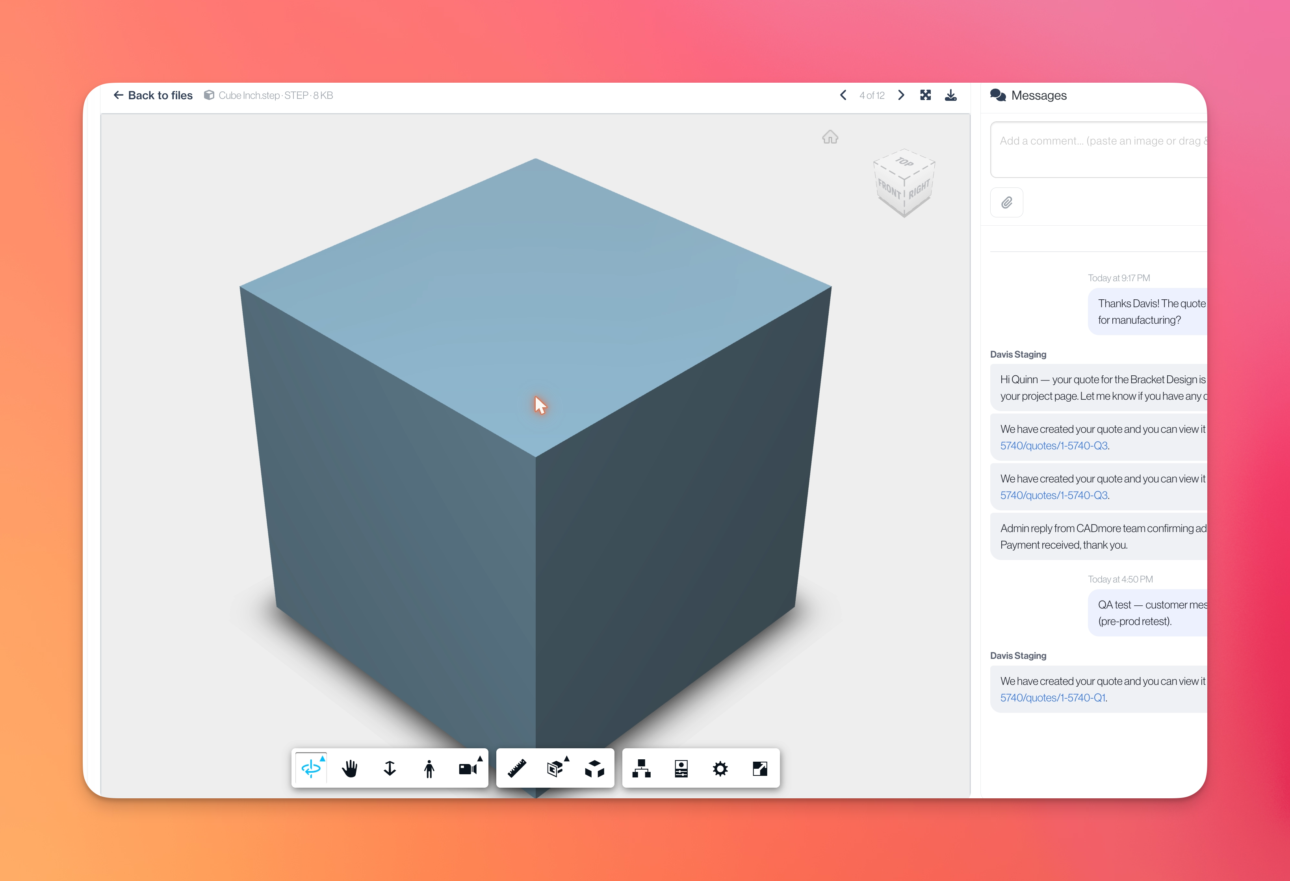Click the 'Admin reply from CADmore team' message

(1099, 536)
